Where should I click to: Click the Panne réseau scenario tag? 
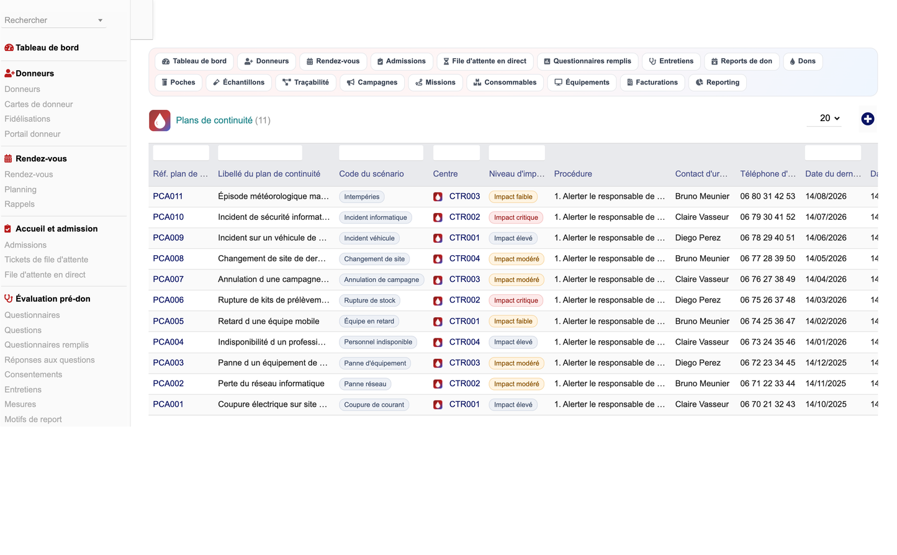click(x=365, y=384)
